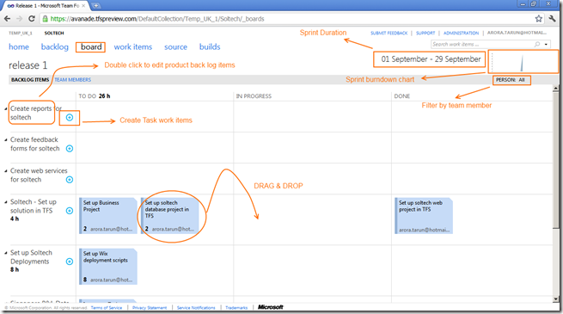The width and height of the screenshot is (563, 314).
Task: Add task to Create web services item
Action: coord(70,180)
